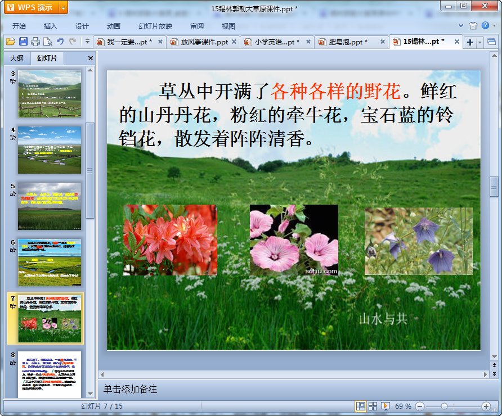This screenshot has height=416, width=502.
Task: Expand quick access toolbar dropdown
Action: 87,42
